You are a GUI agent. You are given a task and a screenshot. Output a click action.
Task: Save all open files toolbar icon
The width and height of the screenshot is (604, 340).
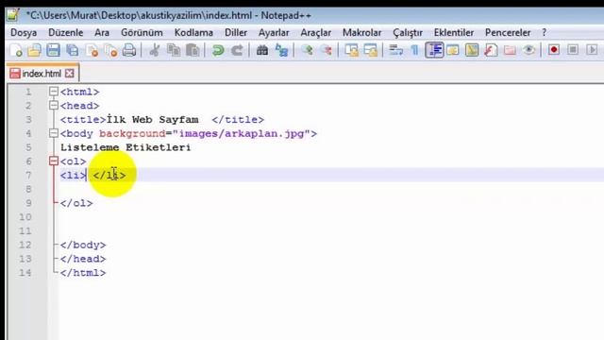pyautogui.click(x=73, y=50)
